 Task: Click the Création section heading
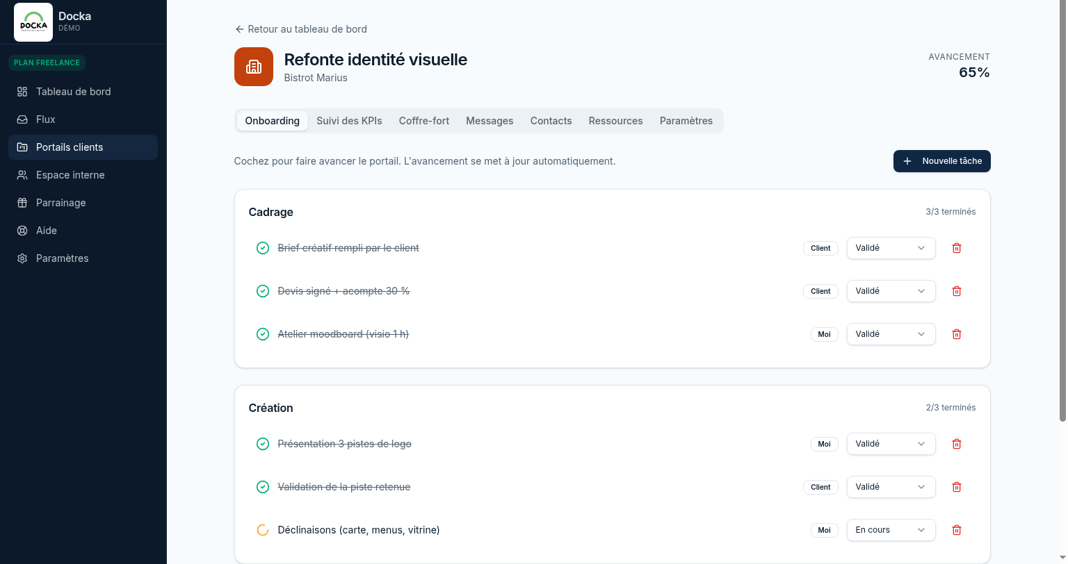tap(271, 408)
